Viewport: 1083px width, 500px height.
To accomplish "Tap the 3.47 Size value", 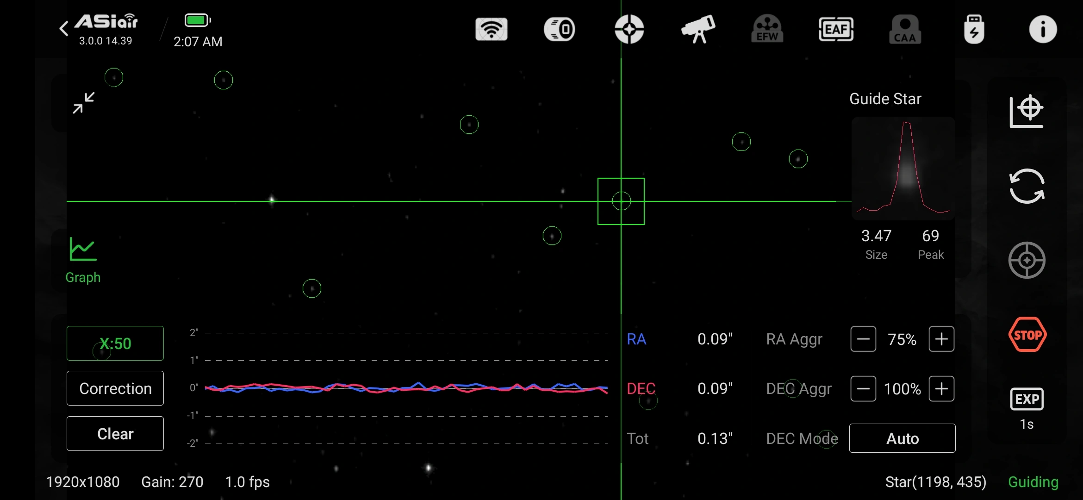I will click(x=876, y=236).
